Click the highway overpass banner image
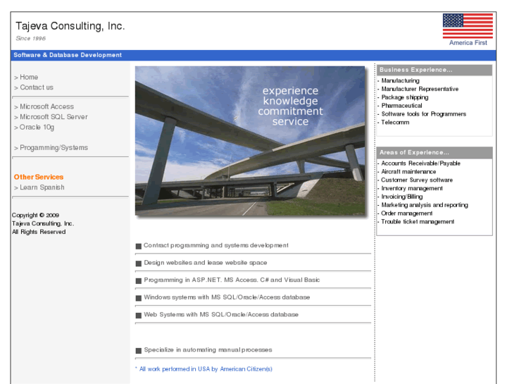Screen dimensions: 512x384 tap(250, 141)
